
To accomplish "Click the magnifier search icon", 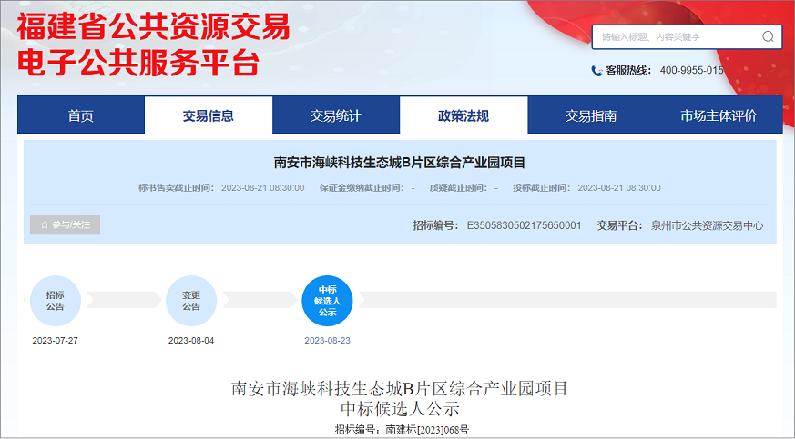I will pos(768,37).
